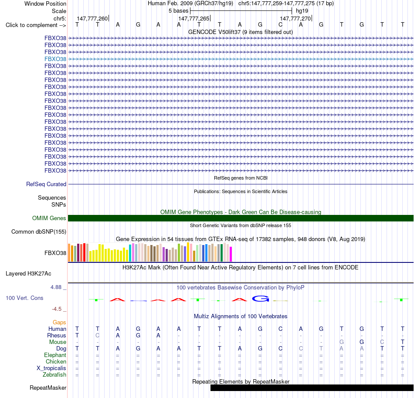This screenshot has height=398, width=414.
Task: Click the Layered H3K27Ac track label
Action: click(28, 274)
